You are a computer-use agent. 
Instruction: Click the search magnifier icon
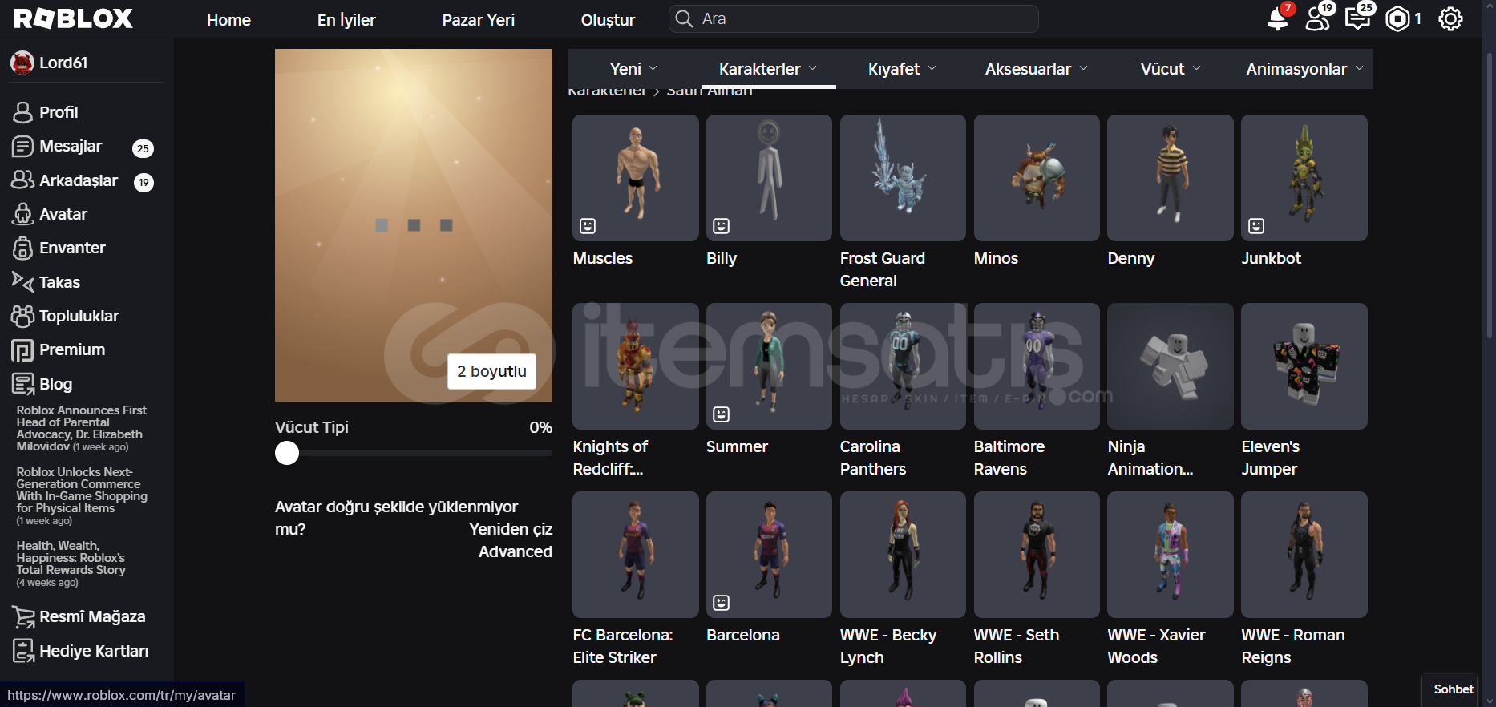(x=684, y=18)
